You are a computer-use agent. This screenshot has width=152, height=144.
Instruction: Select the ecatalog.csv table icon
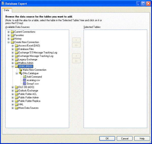pyautogui.click(x=25, y=80)
